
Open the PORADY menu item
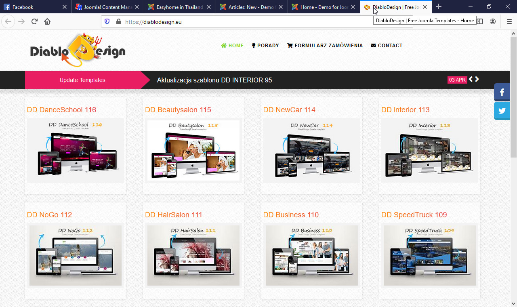tap(265, 46)
